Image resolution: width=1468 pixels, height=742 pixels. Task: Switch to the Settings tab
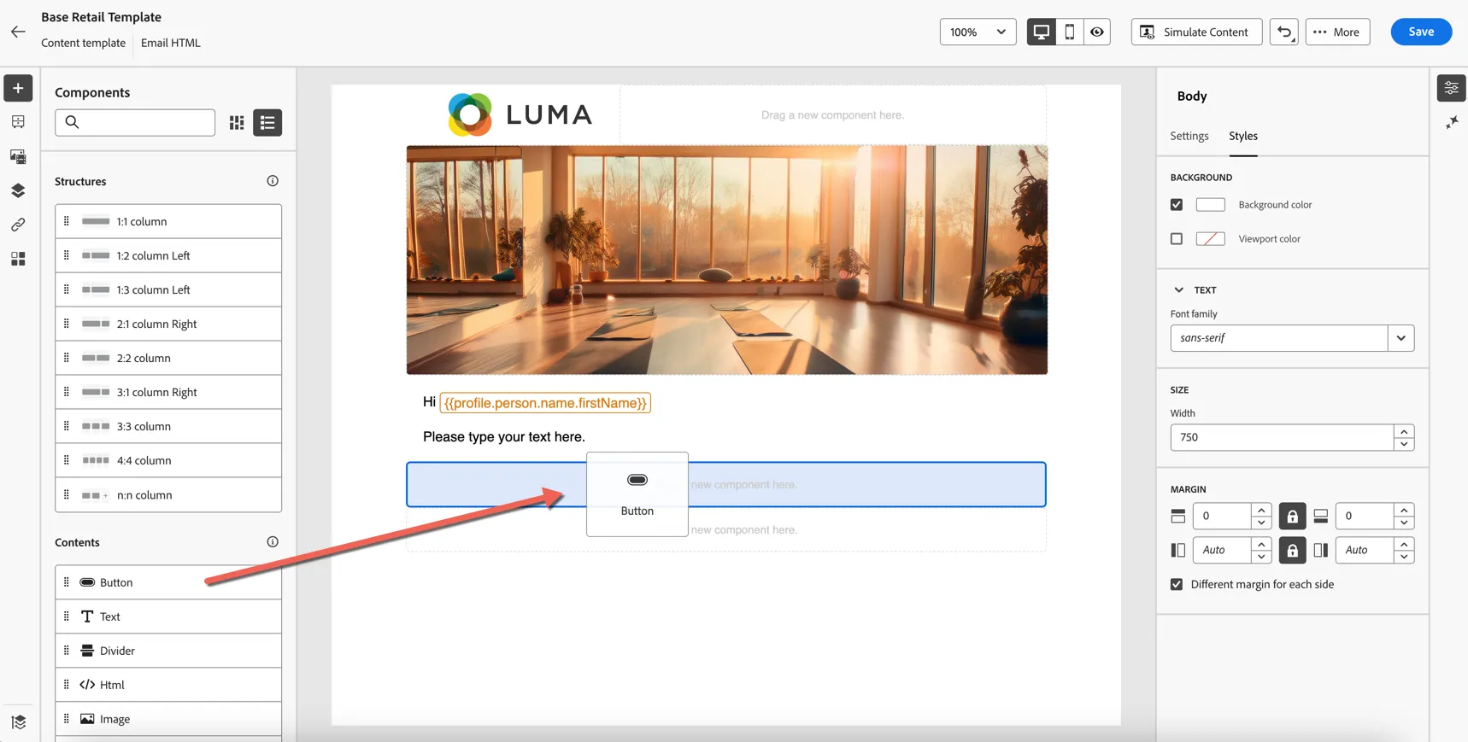(1189, 136)
